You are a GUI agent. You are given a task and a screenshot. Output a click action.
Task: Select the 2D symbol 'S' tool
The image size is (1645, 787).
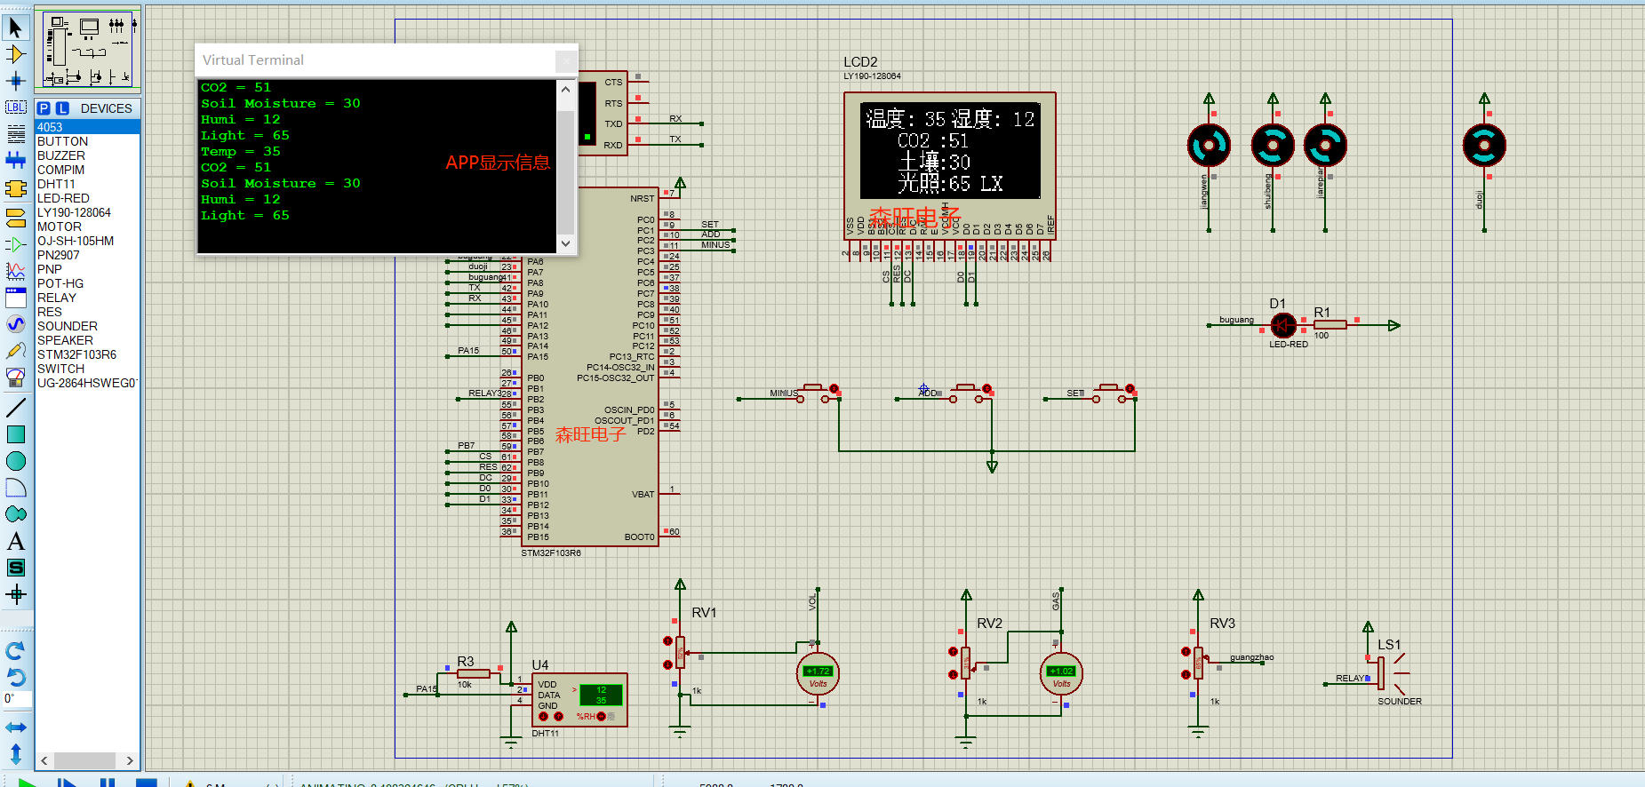(15, 568)
